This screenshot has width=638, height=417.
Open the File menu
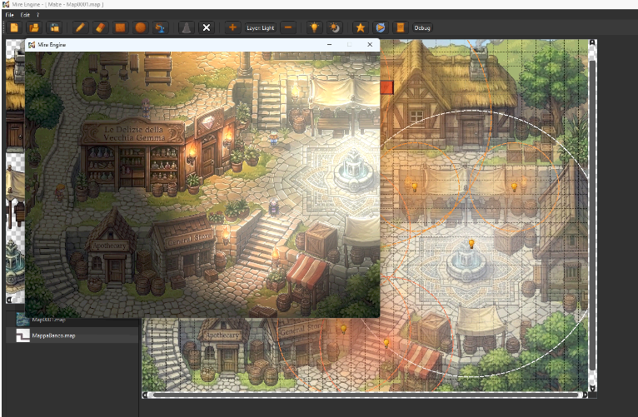point(10,15)
